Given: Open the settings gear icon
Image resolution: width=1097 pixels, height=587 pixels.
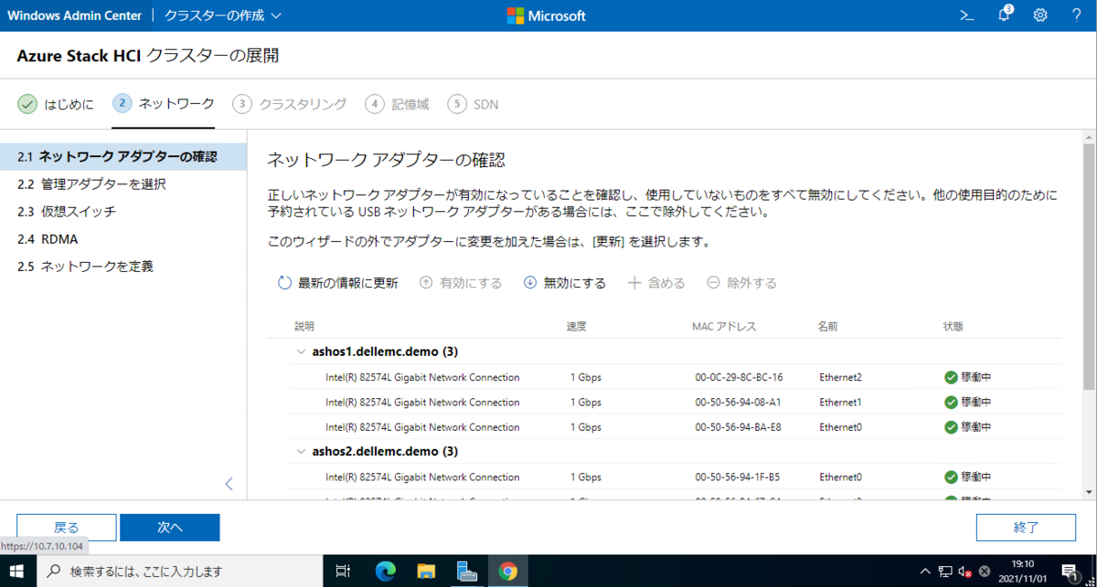Looking at the screenshot, I should pyautogui.click(x=1040, y=16).
